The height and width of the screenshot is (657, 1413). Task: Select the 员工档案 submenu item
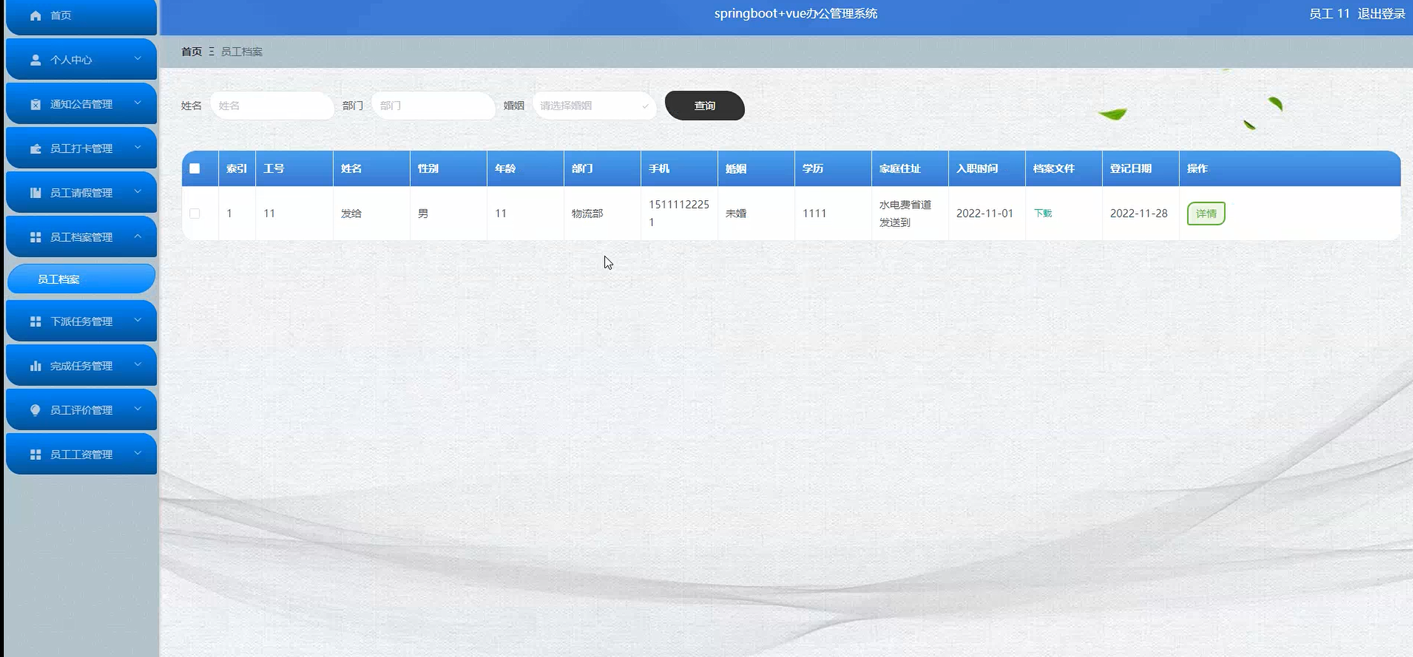coord(81,279)
